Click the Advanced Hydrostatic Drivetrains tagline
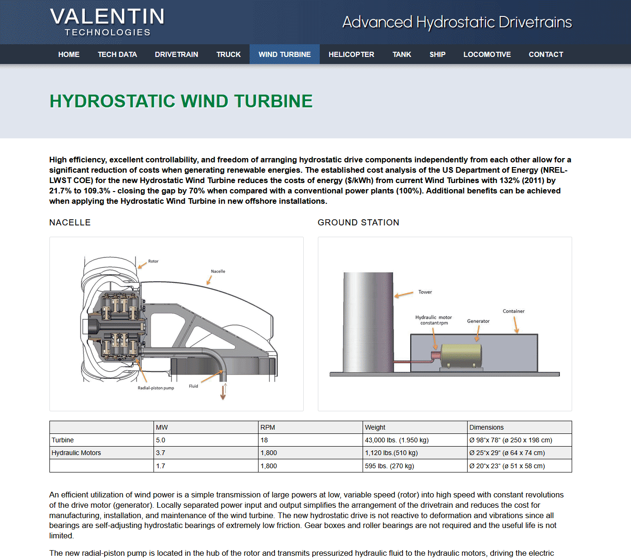 pyautogui.click(x=457, y=22)
